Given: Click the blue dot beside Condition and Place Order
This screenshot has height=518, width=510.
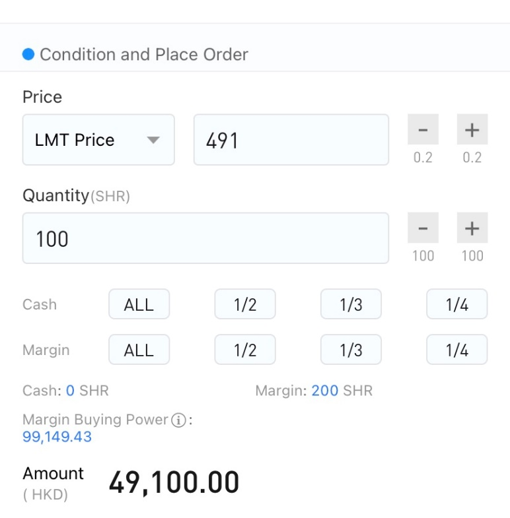Looking at the screenshot, I should tap(28, 54).
